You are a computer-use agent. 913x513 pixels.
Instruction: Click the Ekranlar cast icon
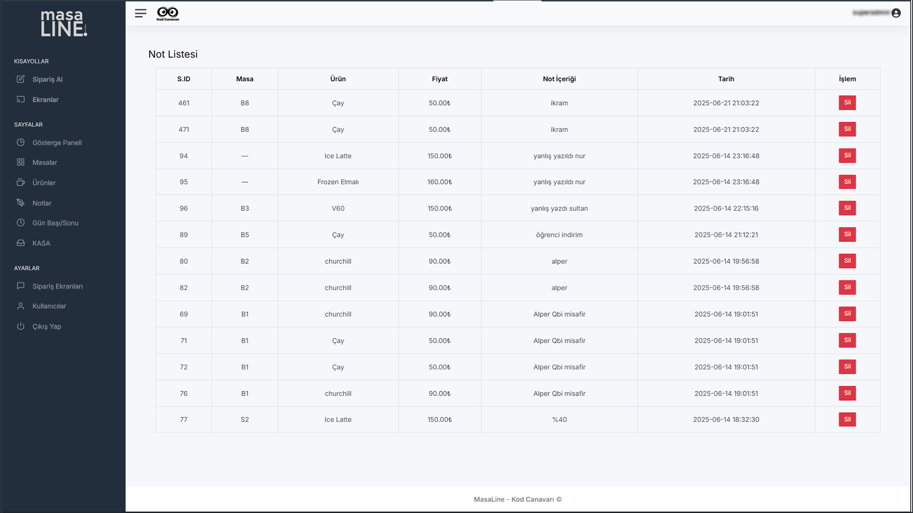20,99
